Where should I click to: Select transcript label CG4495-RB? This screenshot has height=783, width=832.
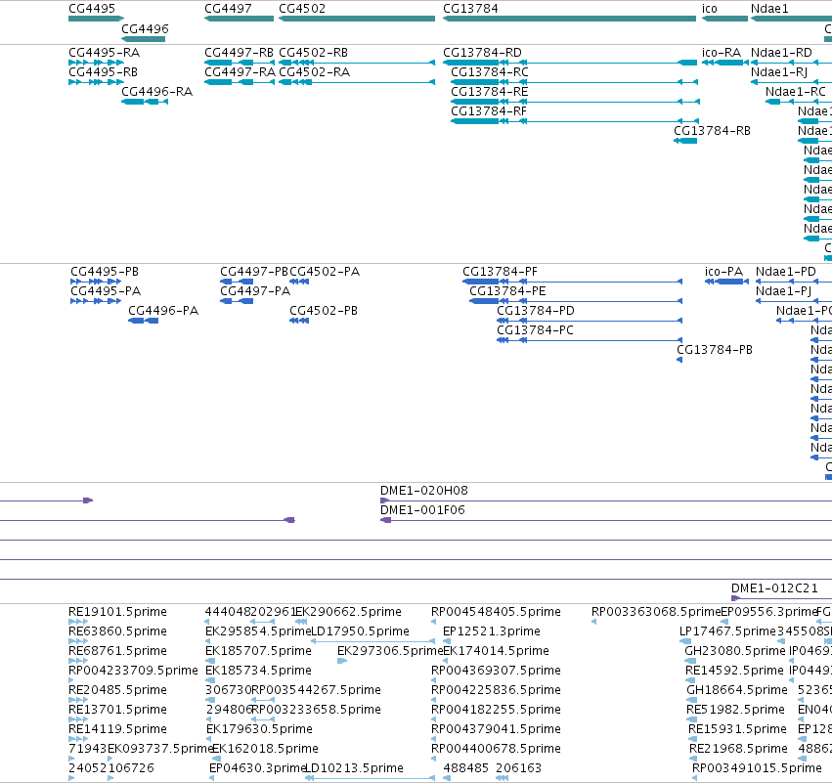click(x=103, y=71)
